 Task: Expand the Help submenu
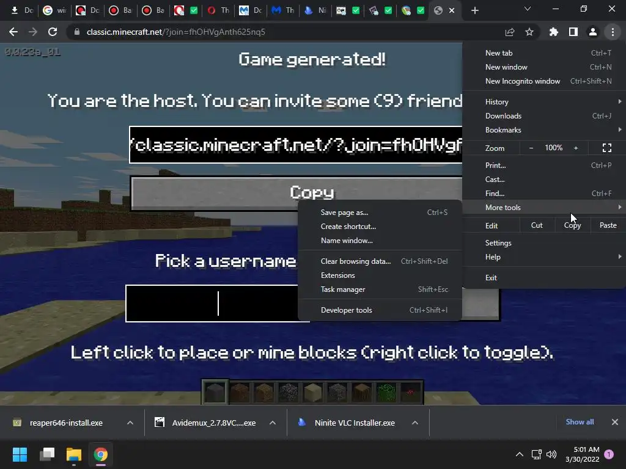(543, 257)
